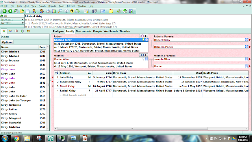252x142 pixels.
Task: Click the green Forward arrow toolbar icon
Action: click(10, 11)
